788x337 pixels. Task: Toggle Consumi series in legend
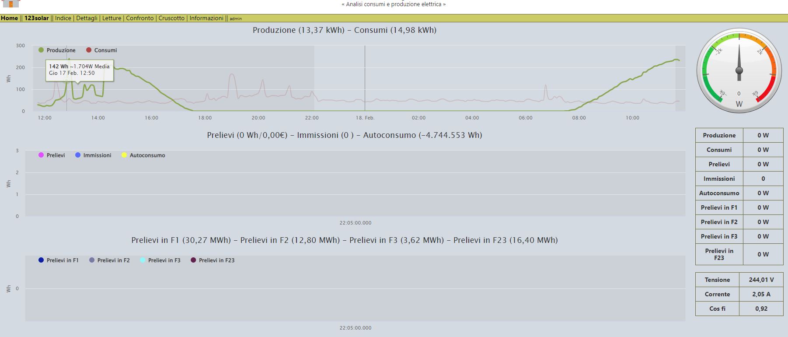pos(101,50)
